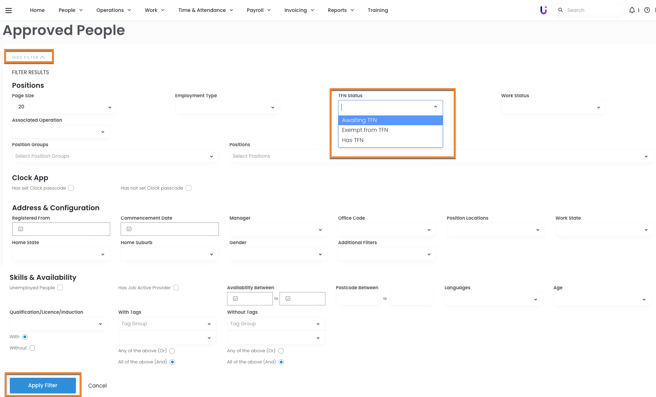Open the Time & Attendance menu
The image size is (656, 397).
point(206,10)
